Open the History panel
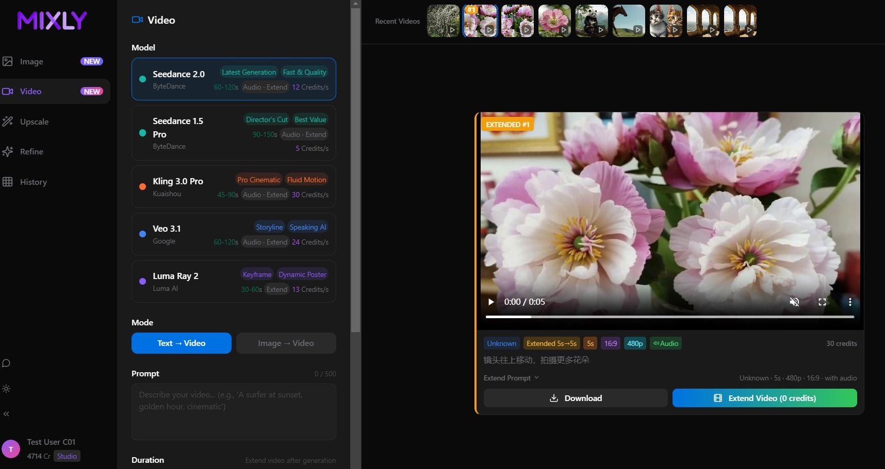 click(x=32, y=182)
